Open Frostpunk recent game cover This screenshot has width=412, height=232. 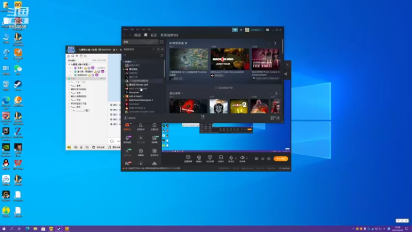tap(218, 106)
